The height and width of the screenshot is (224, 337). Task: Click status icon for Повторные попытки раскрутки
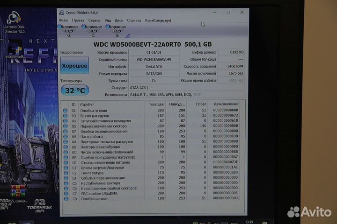[66, 142]
